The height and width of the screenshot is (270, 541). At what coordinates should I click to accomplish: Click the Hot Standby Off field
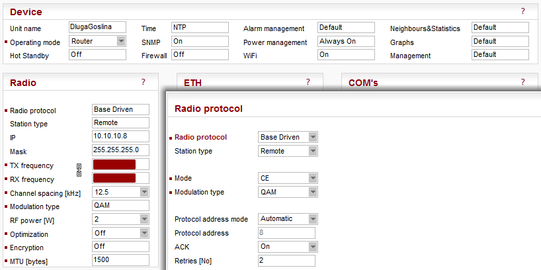[97, 54]
